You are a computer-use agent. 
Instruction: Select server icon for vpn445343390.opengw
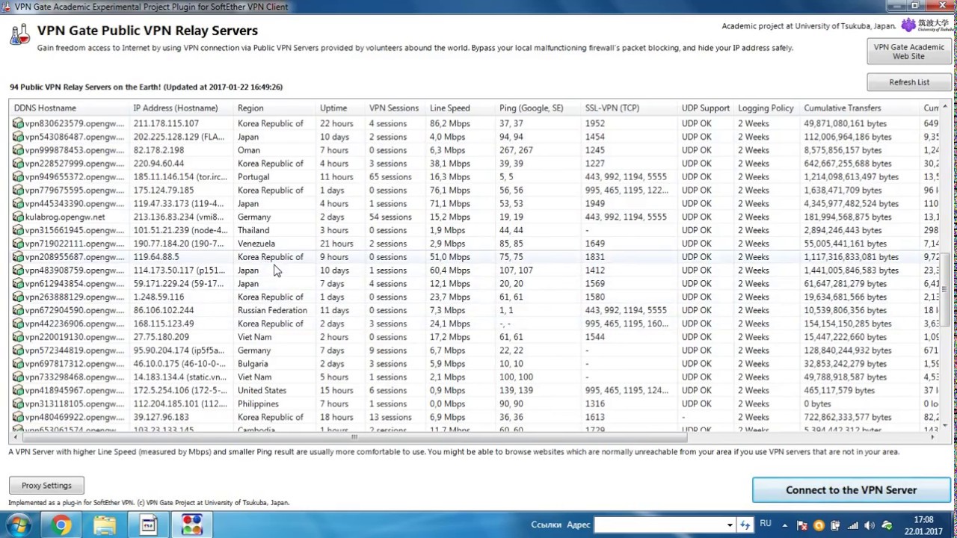pos(18,203)
